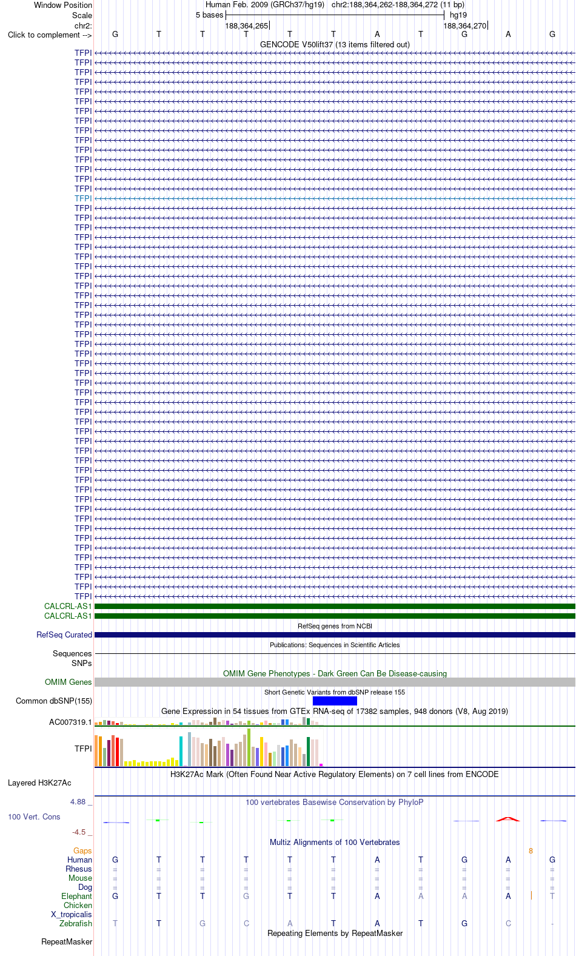Image resolution: width=576 pixels, height=956 pixels.
Task: Open 'Repeating Elements by RepeatMasker' title
Action: [x=335, y=933]
